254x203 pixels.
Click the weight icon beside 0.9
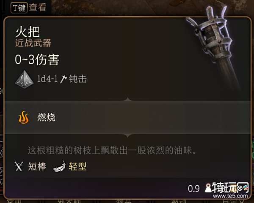click(208, 188)
